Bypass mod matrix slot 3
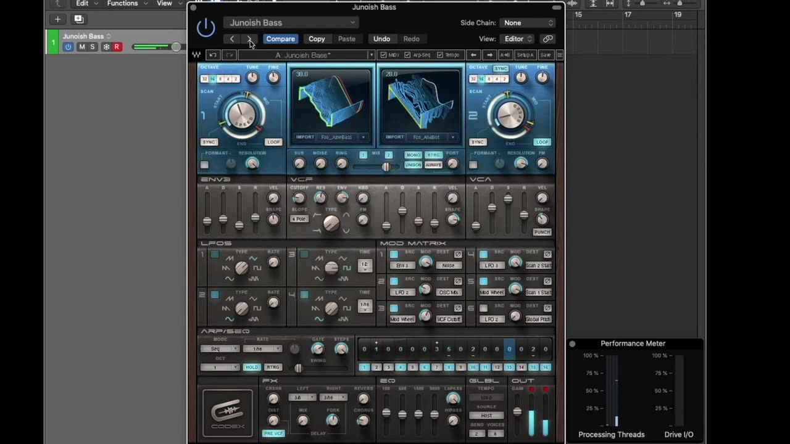Viewport: 790px width, 444px height. 458,308
